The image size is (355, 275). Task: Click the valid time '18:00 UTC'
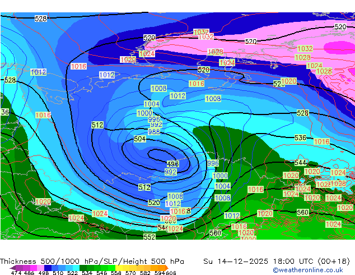click(293, 262)
